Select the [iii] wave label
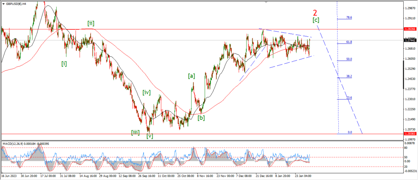 click(135, 132)
